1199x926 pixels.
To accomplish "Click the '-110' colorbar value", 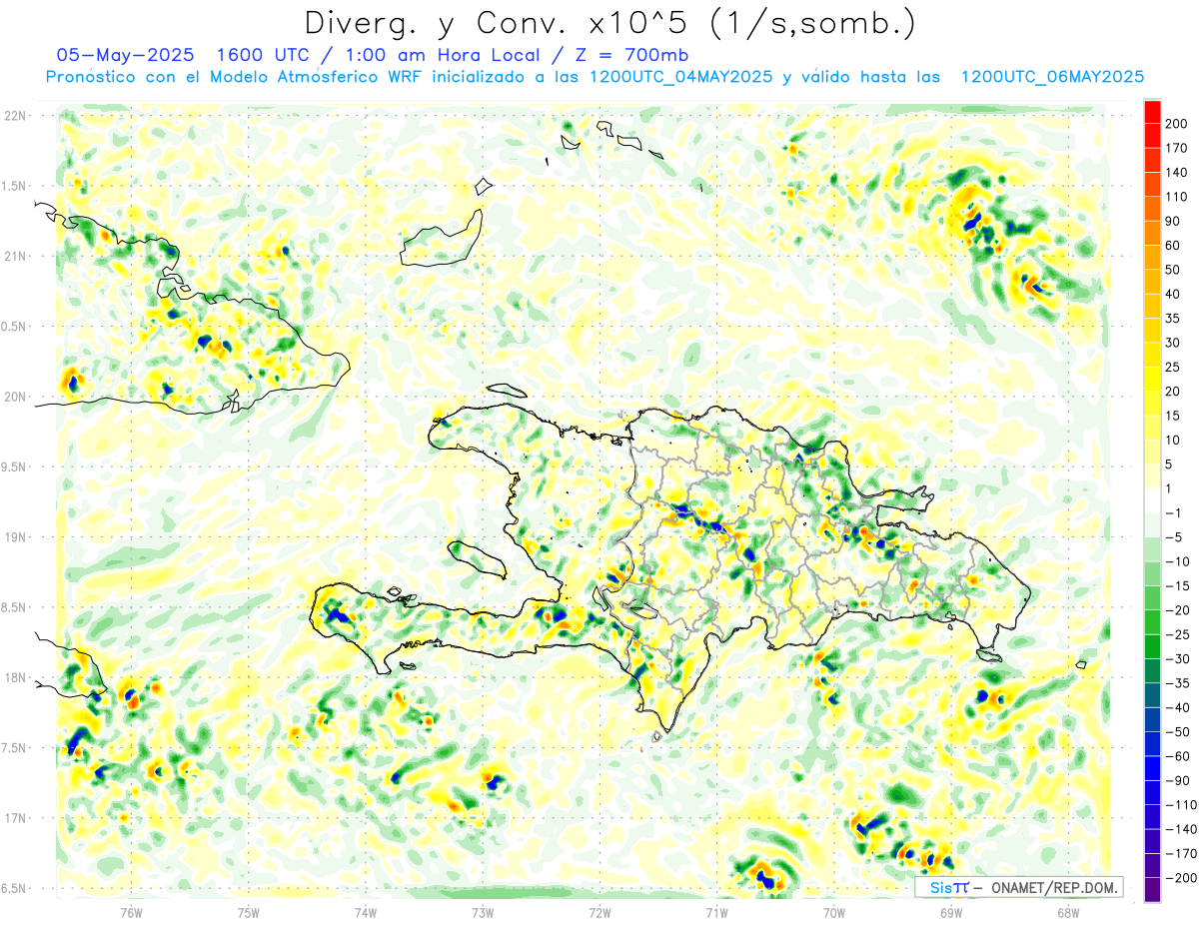I will pos(1180,805).
